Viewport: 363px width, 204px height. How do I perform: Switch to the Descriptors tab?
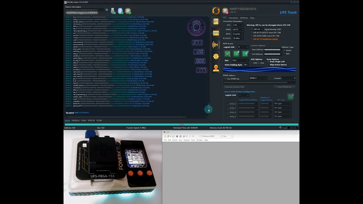(x=234, y=18)
